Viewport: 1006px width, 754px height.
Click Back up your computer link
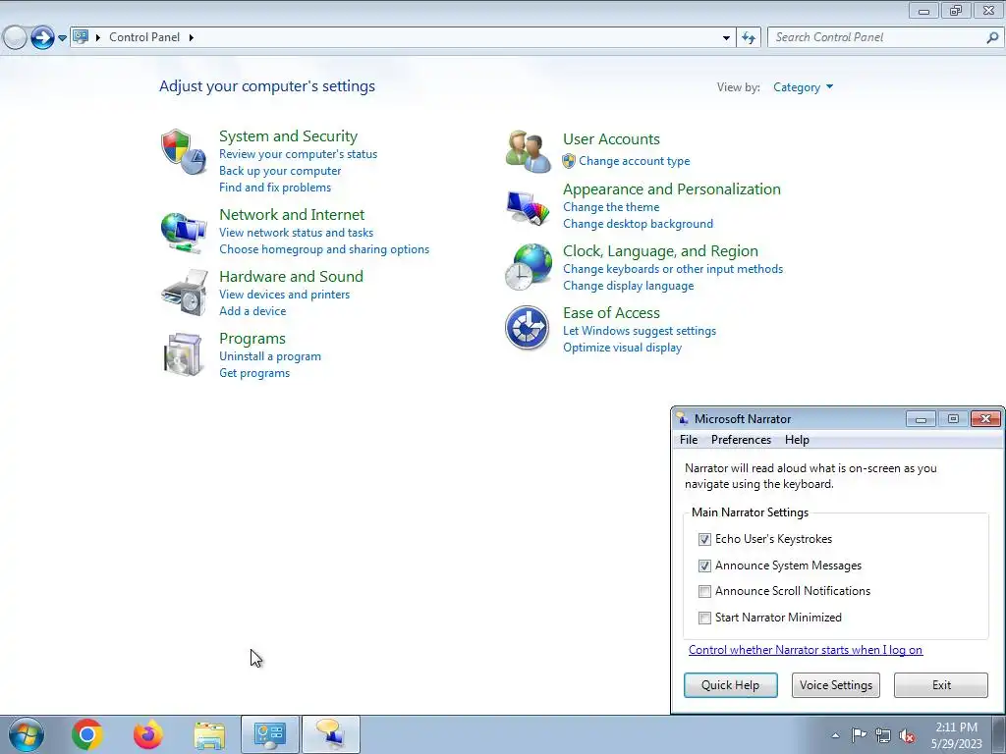[x=280, y=171]
